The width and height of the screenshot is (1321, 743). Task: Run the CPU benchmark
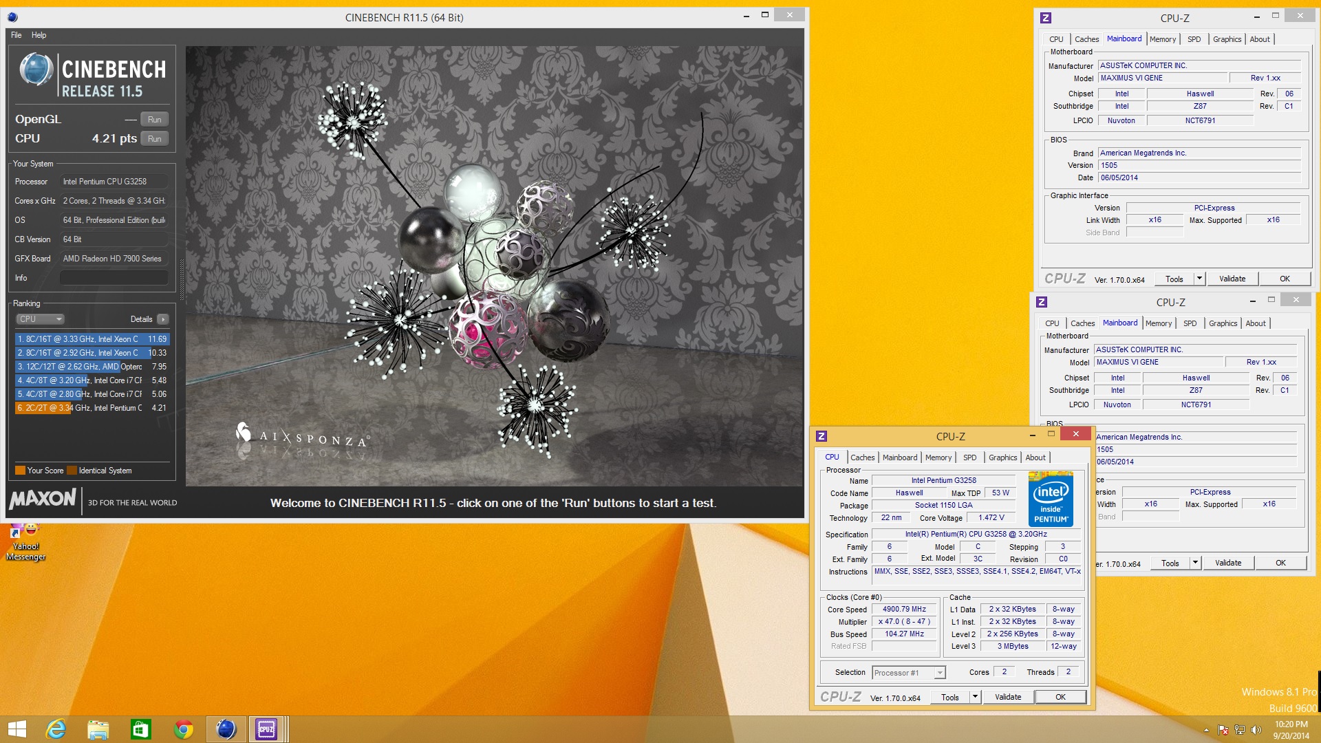pos(155,139)
